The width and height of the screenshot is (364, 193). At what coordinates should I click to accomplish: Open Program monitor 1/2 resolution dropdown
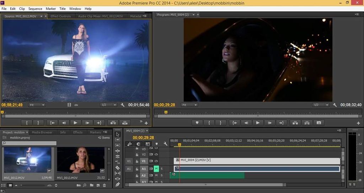tap(321, 105)
